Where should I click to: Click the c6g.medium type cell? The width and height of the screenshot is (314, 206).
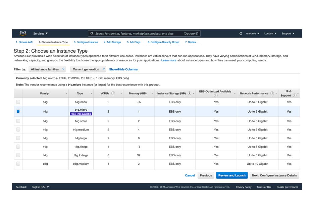(81, 164)
